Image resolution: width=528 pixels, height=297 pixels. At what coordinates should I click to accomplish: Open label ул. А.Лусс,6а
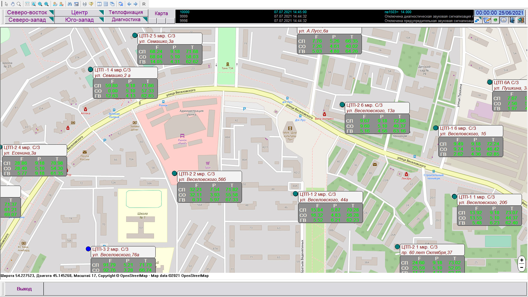click(x=313, y=31)
